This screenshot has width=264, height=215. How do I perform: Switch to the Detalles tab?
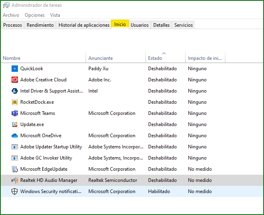pos(161,25)
